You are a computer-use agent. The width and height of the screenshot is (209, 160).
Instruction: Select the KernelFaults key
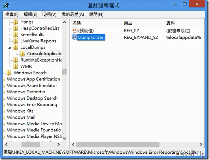click(32, 35)
